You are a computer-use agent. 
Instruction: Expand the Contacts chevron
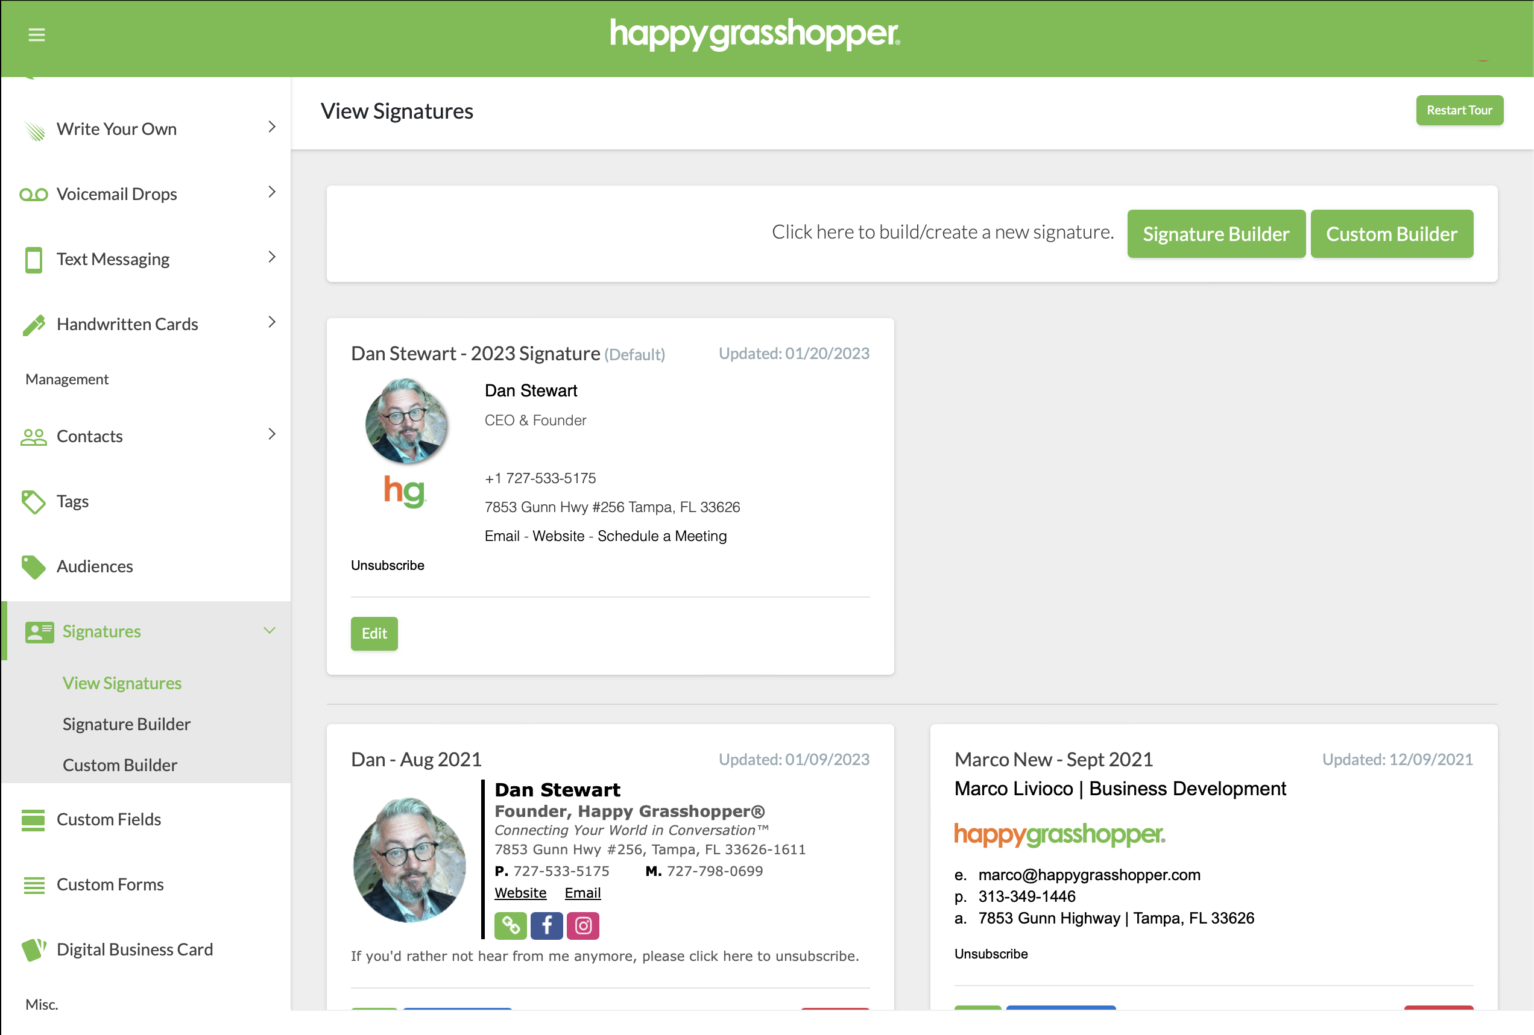tap(272, 434)
